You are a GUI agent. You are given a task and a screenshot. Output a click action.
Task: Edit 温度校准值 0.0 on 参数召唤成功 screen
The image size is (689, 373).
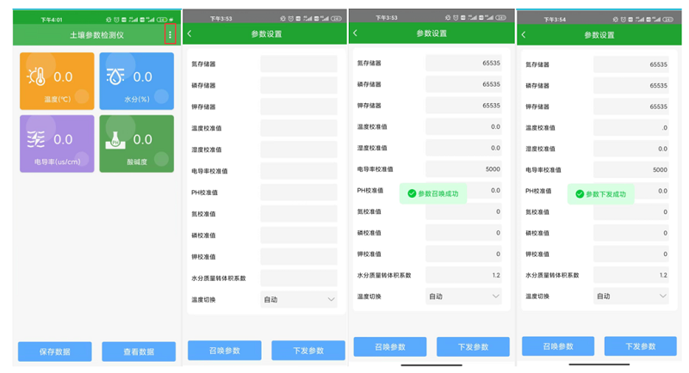(x=463, y=126)
